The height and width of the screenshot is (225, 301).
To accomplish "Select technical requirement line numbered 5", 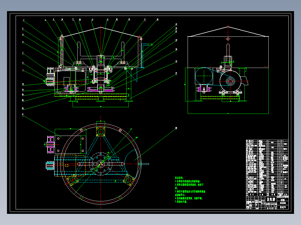I will click(181, 202).
